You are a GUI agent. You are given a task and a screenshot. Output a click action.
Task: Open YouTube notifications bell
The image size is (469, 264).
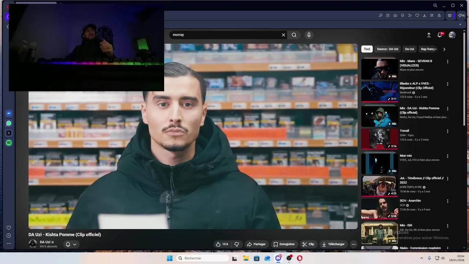(x=440, y=35)
